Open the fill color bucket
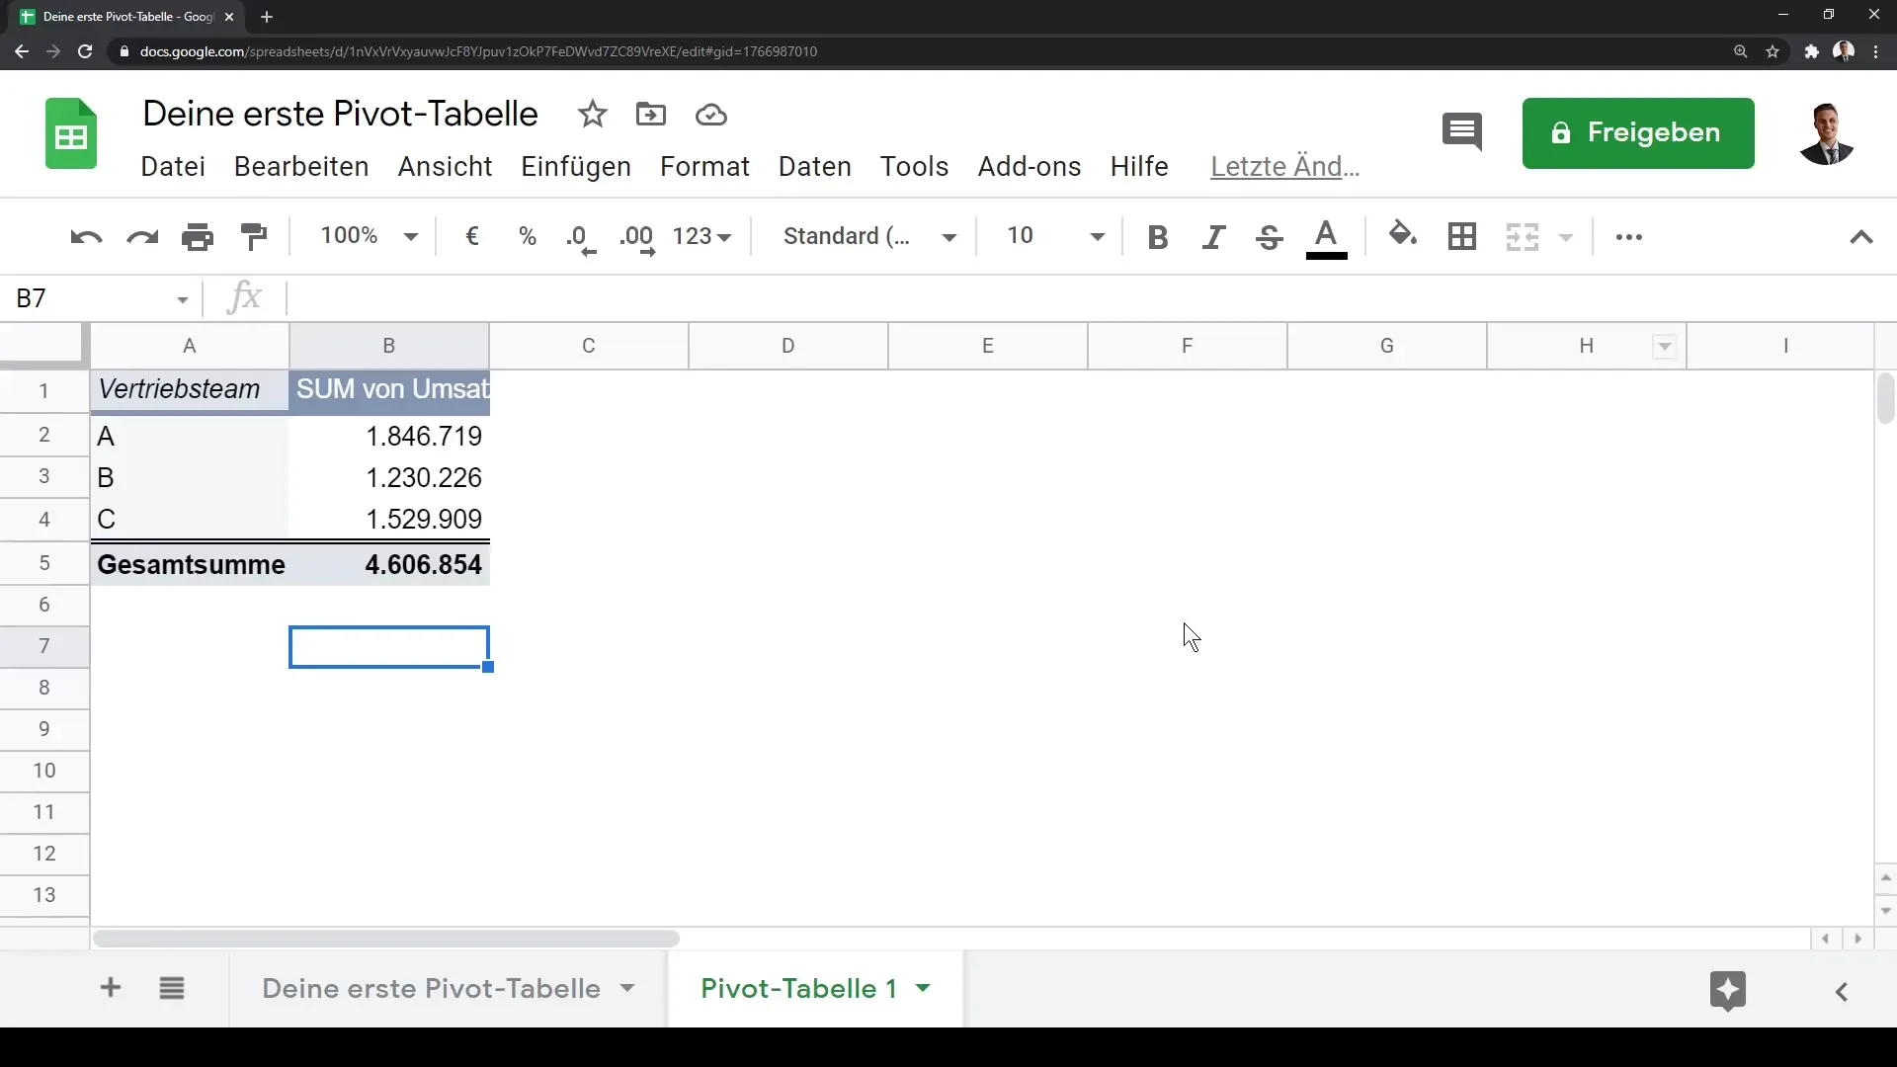Image resolution: width=1897 pixels, height=1067 pixels. coord(1403,235)
